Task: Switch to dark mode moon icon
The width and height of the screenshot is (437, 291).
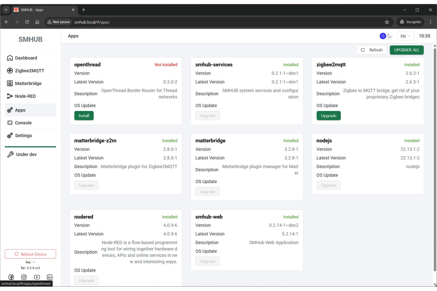Action: point(389,36)
